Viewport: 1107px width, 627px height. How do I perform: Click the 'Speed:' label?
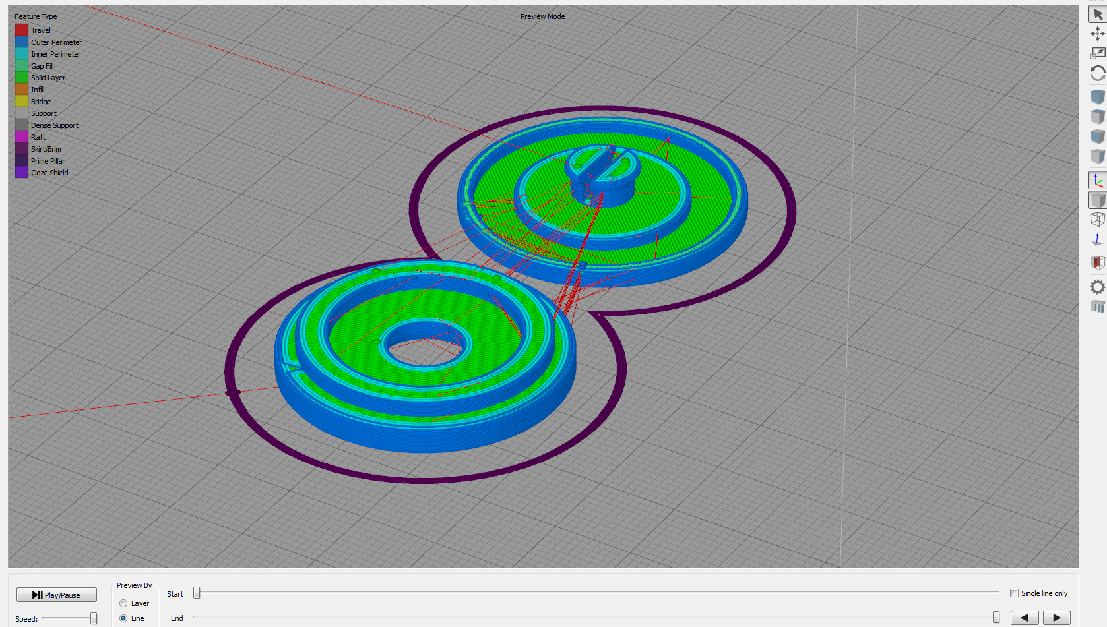pos(26,619)
